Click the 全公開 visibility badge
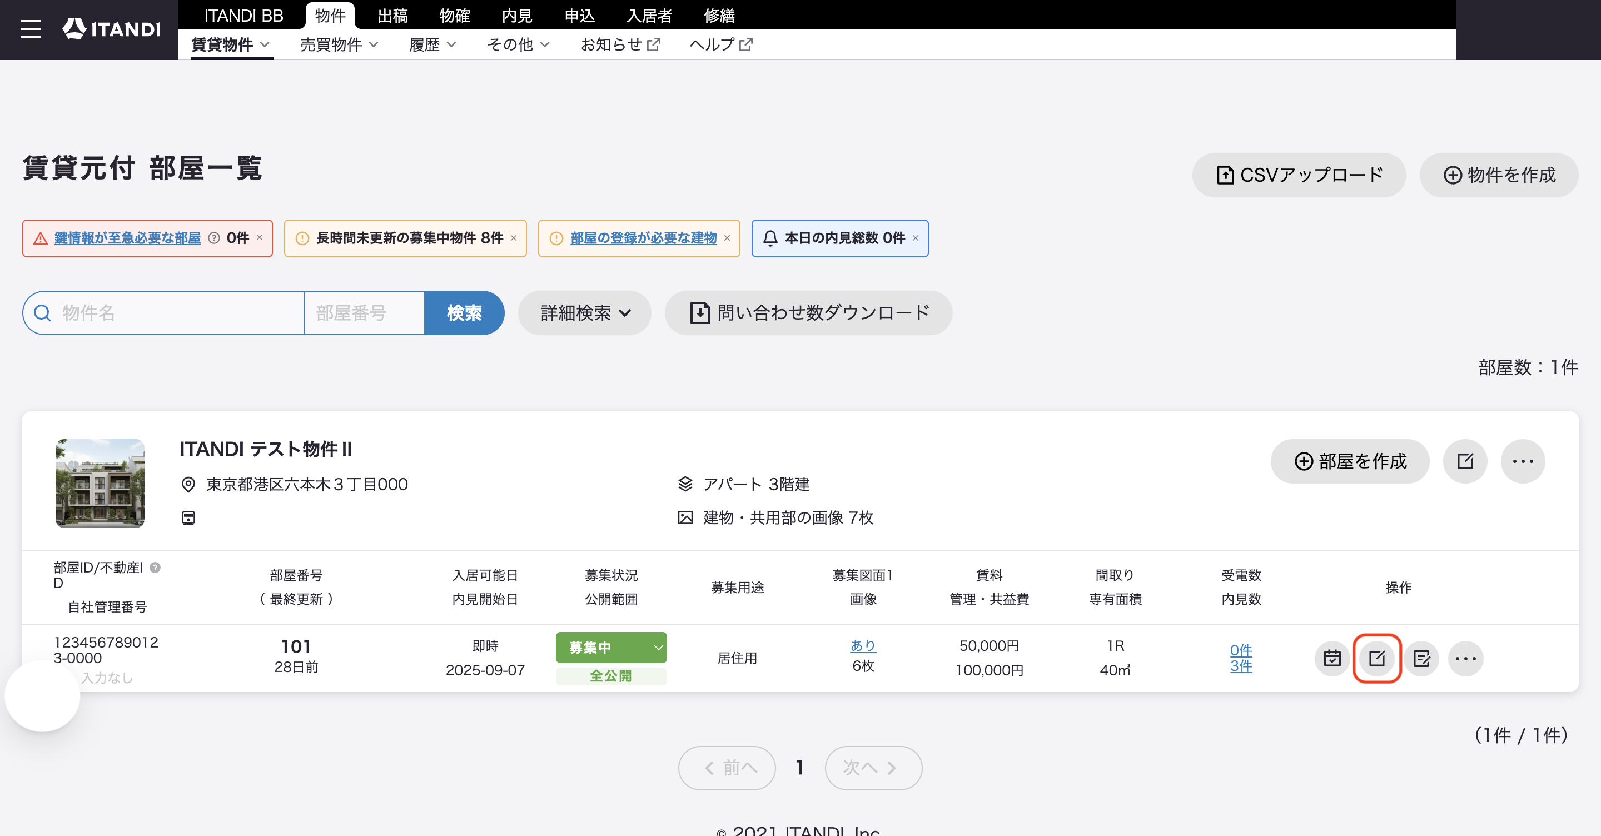 click(x=611, y=676)
